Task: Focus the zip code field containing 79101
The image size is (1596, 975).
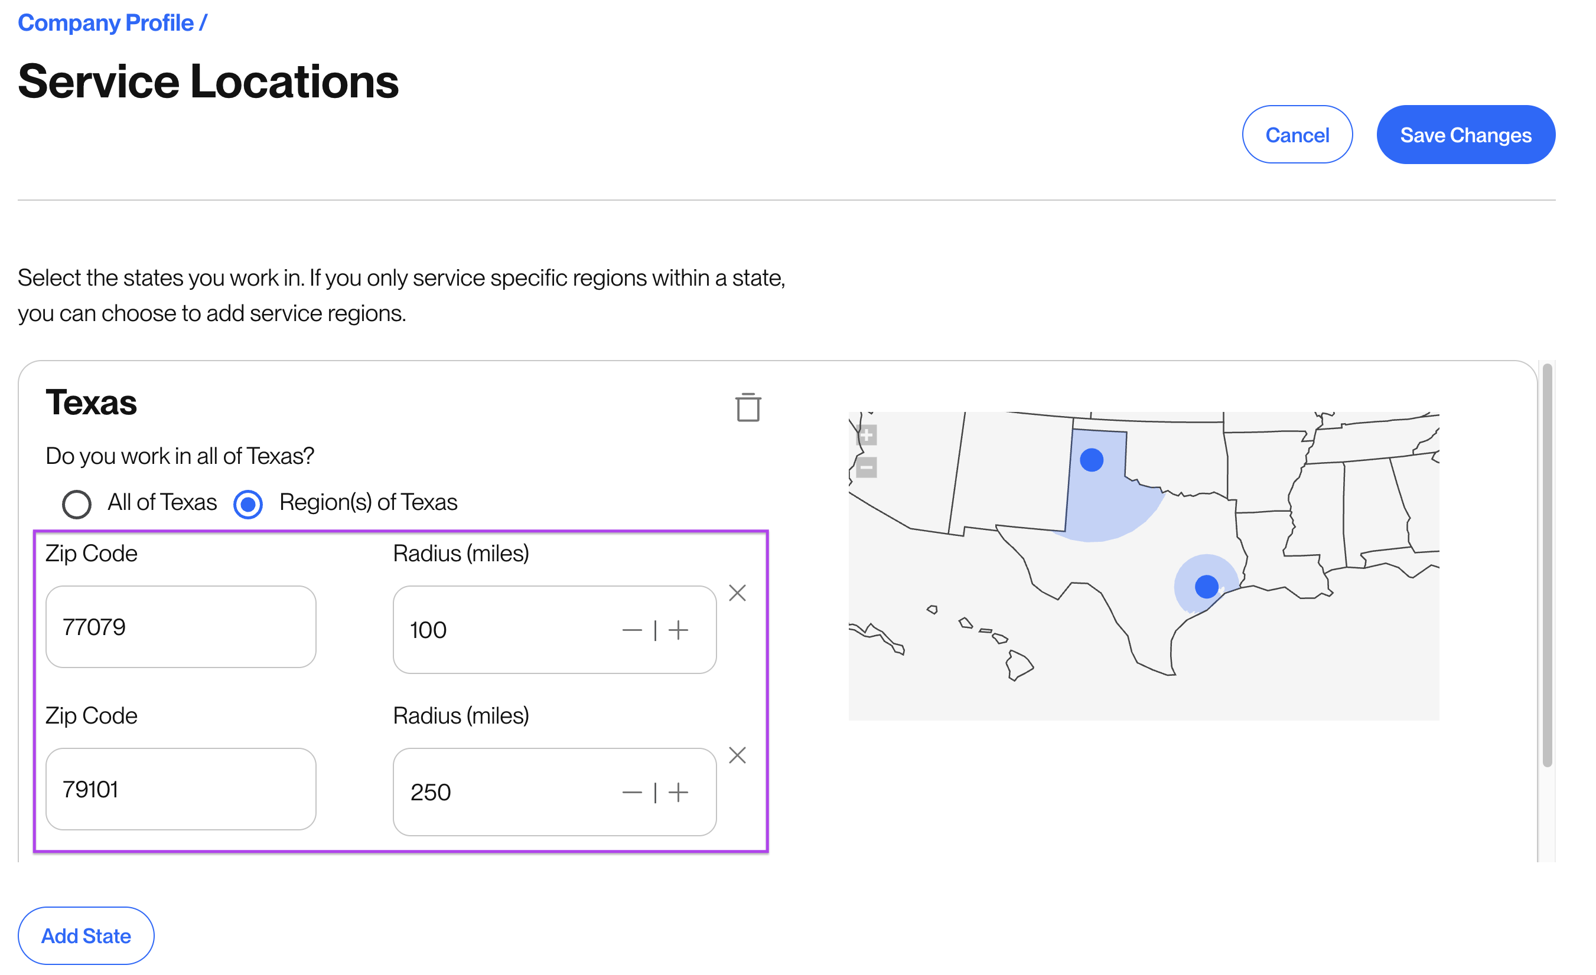Action: tap(181, 788)
